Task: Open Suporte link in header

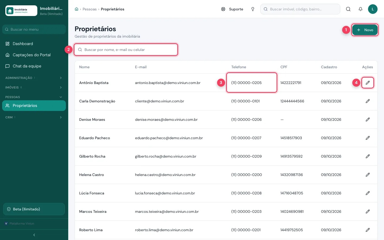Action: coord(232,9)
